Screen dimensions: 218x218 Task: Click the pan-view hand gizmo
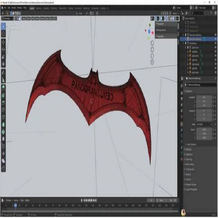click(x=152, y=49)
